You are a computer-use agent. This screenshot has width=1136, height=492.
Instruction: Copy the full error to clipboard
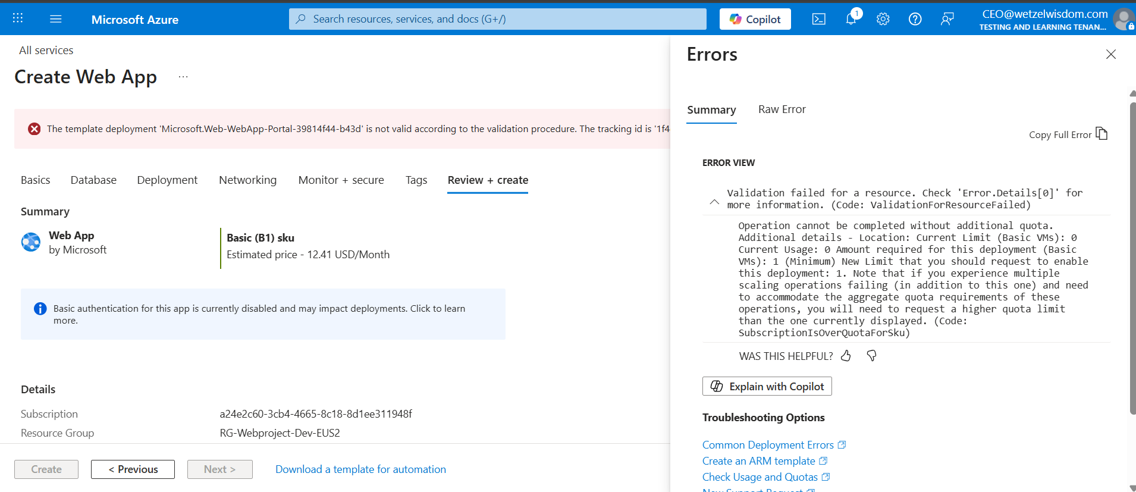pyautogui.click(x=1102, y=134)
